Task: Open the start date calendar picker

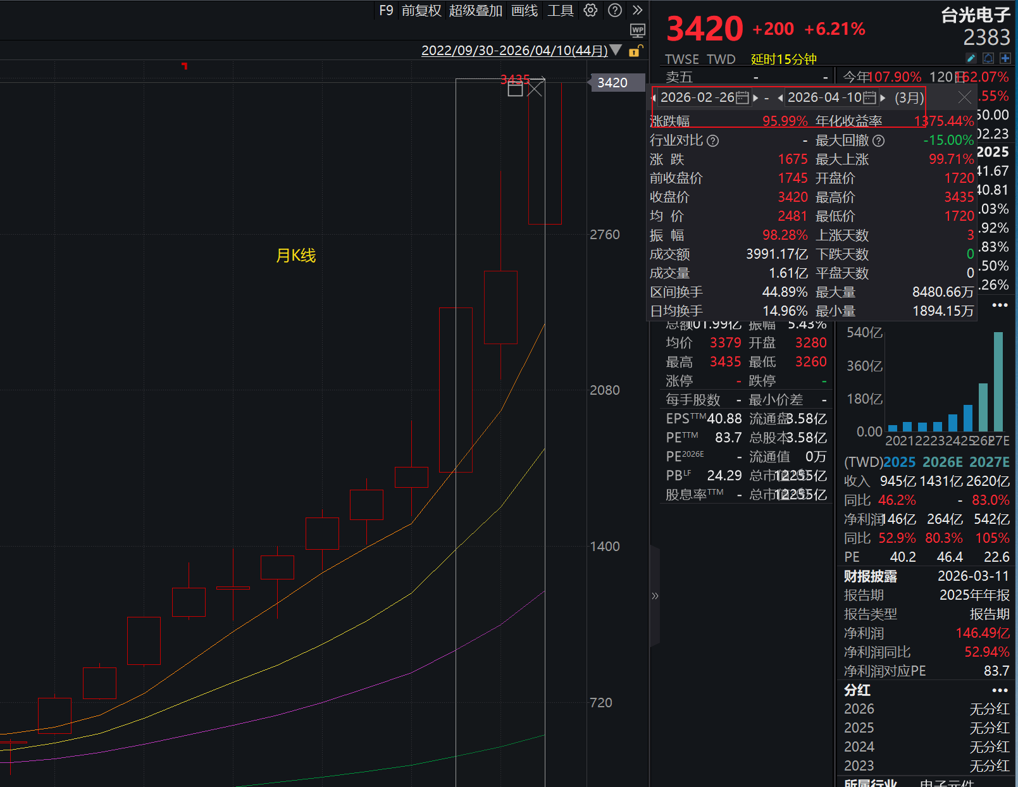Action: tap(742, 97)
